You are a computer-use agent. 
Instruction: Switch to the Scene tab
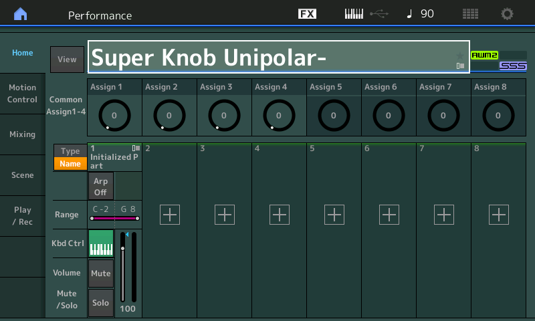point(23,175)
